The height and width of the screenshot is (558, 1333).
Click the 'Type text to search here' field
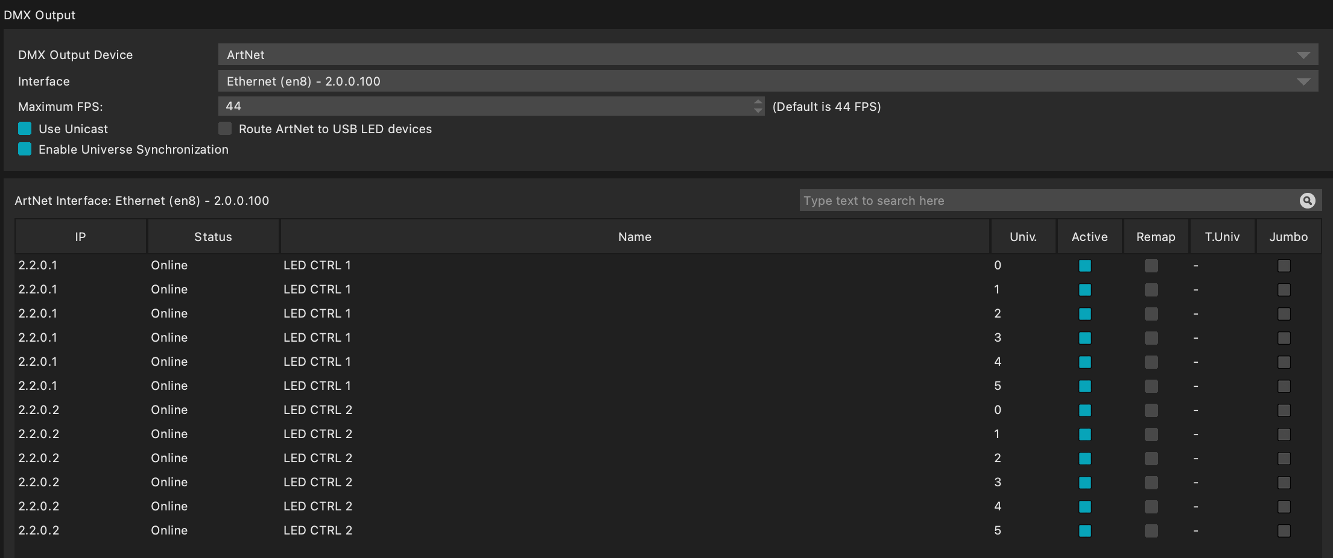click(x=1048, y=201)
